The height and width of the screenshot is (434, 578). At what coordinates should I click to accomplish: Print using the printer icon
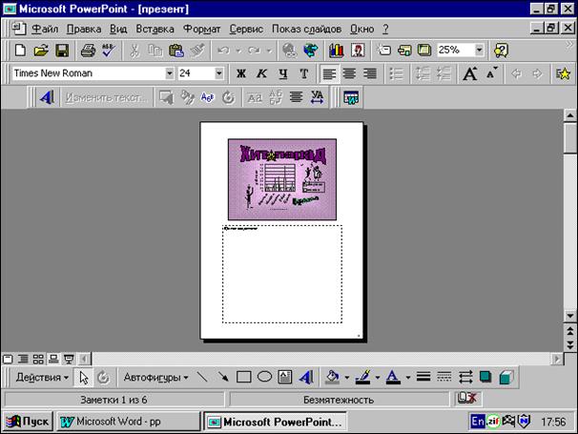[88, 50]
